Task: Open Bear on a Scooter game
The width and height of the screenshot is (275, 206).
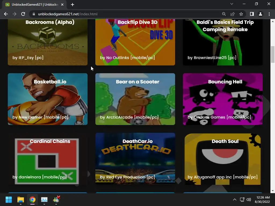Action: (x=135, y=99)
